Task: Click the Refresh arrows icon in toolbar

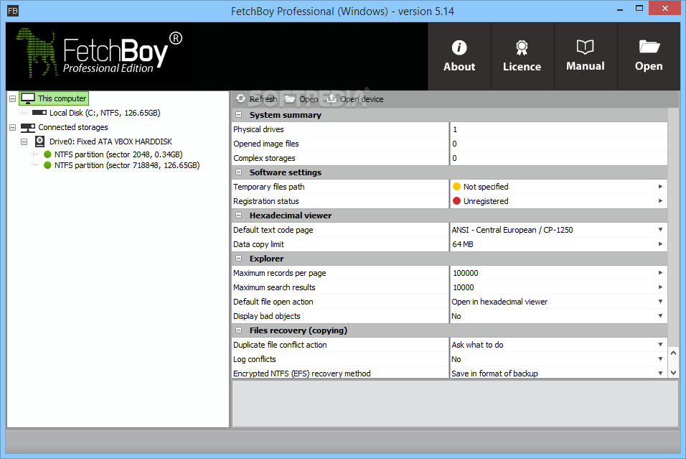Action: coord(240,98)
